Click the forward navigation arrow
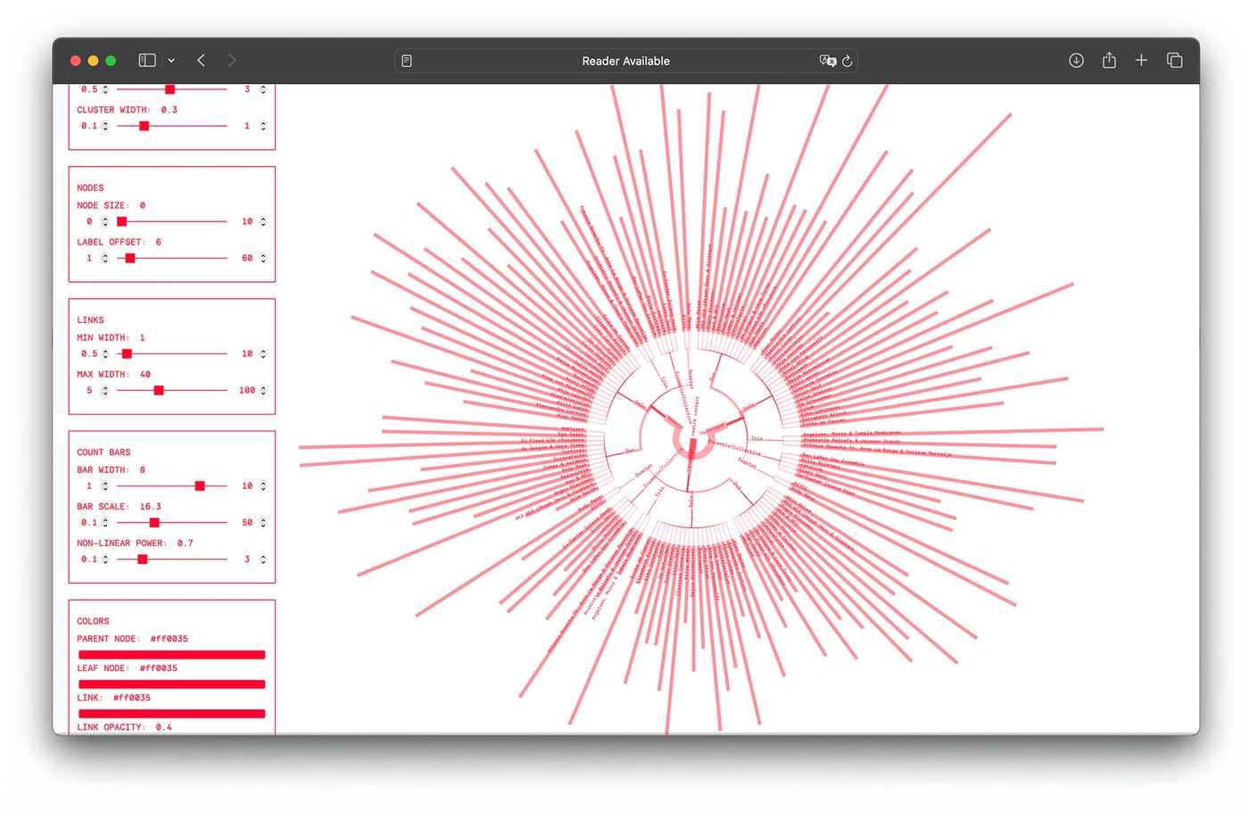The height and width of the screenshot is (813, 1249). click(232, 60)
